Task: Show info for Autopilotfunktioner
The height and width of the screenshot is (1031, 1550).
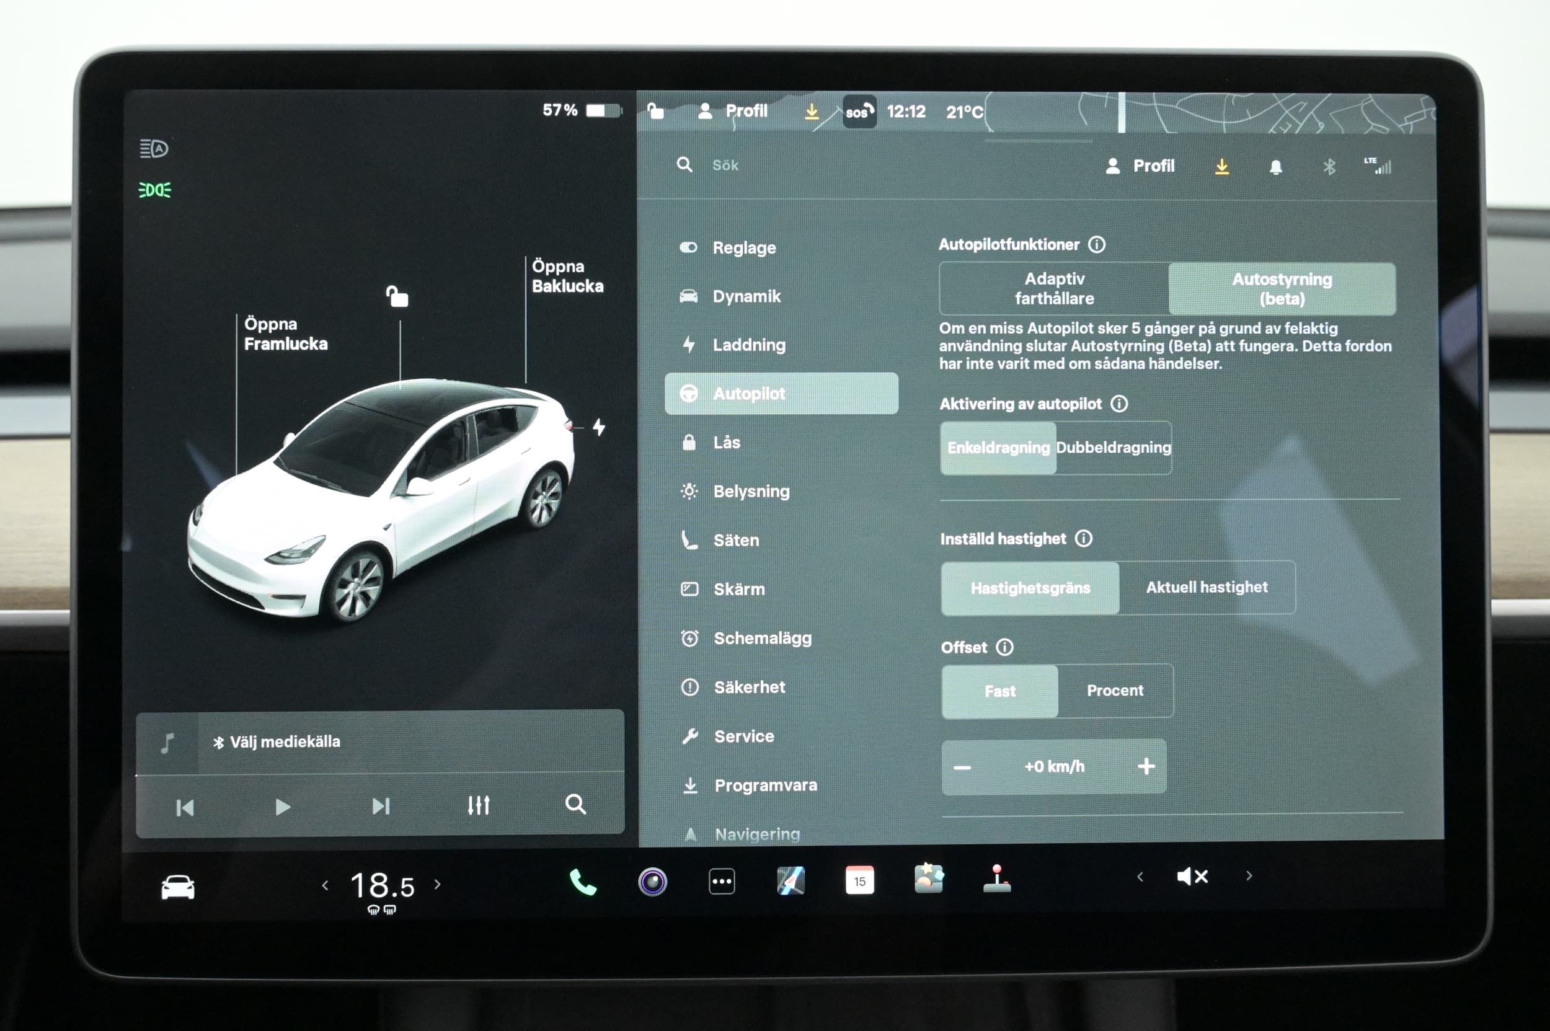Action: coord(1096,245)
